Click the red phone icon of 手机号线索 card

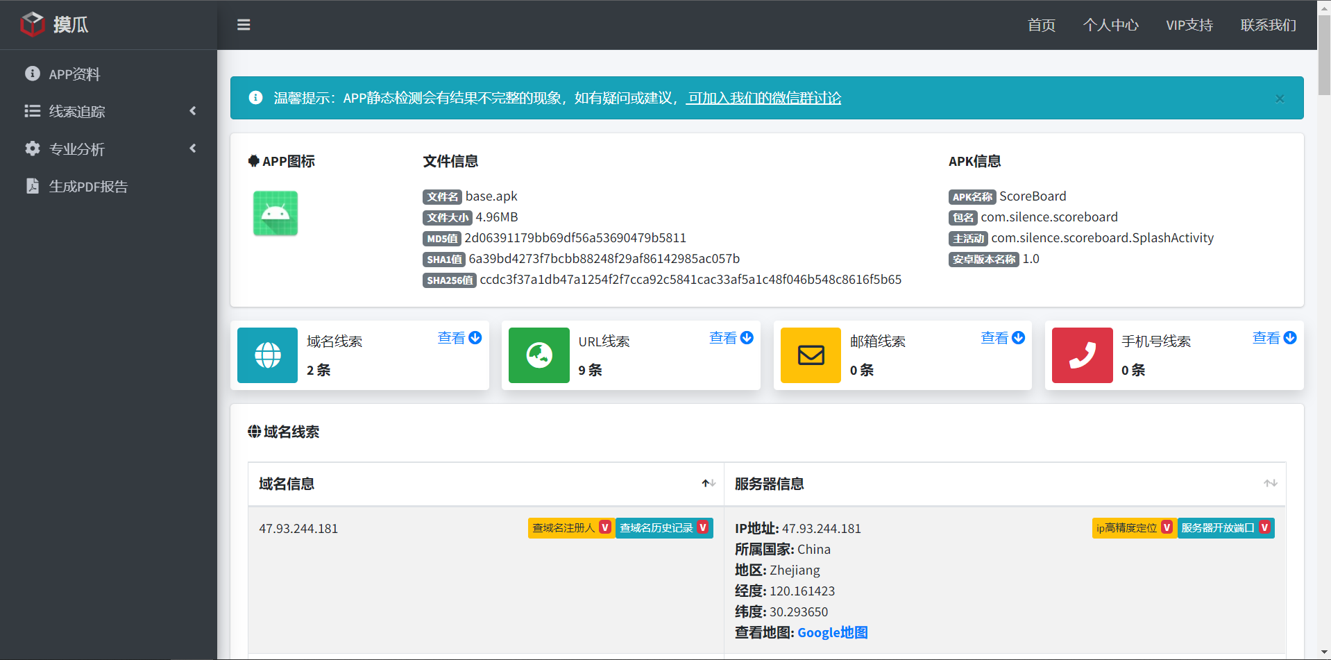(x=1083, y=355)
